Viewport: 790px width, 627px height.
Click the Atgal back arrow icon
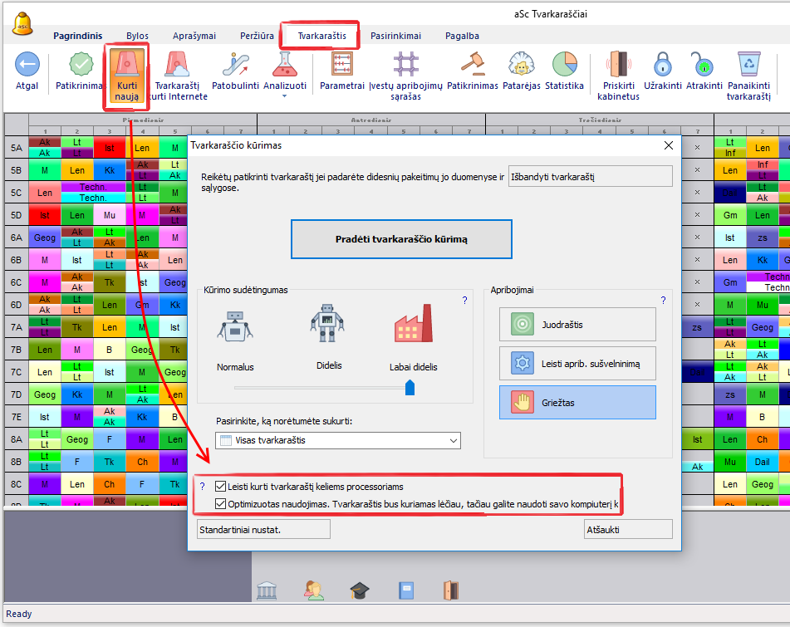(27, 65)
